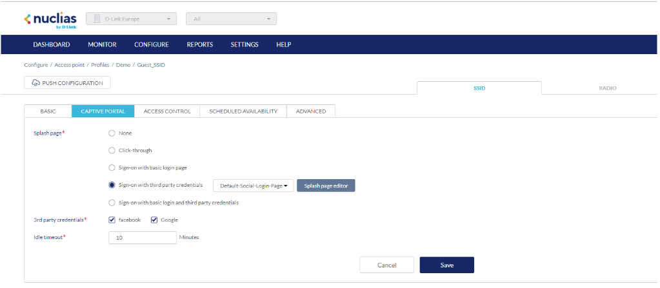Uncheck the Google credentials checkbox
Screen dimensions: 660x288
pos(154,220)
